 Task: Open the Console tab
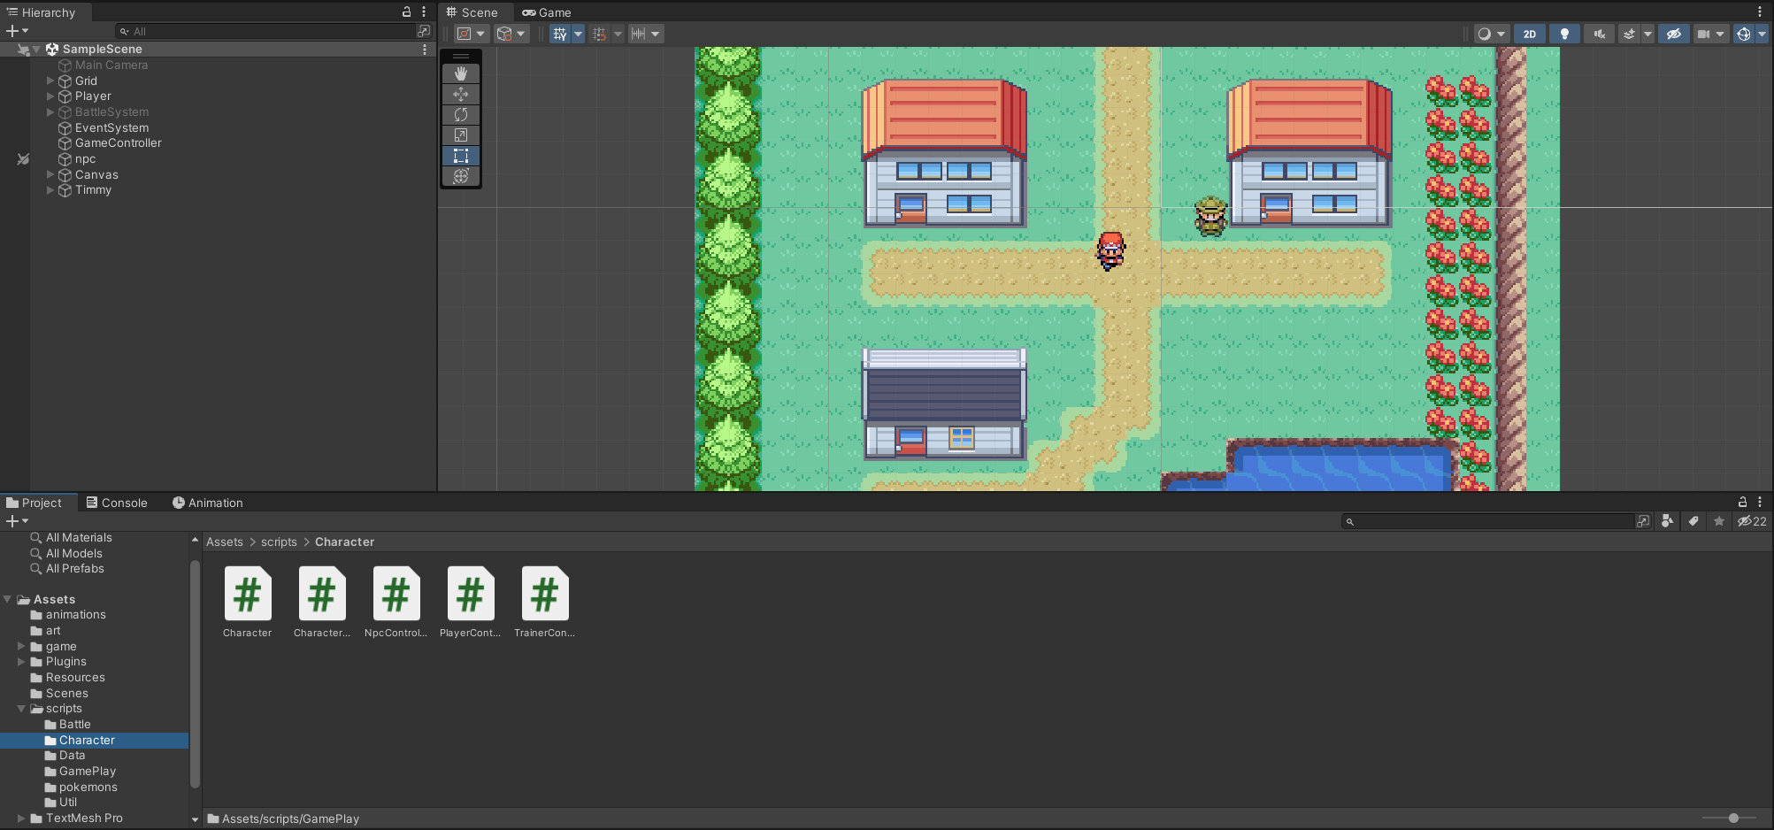point(117,503)
